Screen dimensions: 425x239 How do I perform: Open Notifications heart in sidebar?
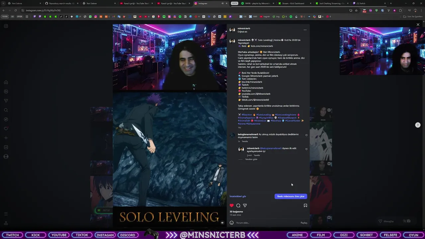6,129
